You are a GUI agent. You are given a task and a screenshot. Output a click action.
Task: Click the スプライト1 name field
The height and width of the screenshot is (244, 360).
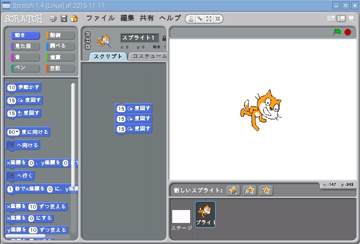pyautogui.click(x=139, y=38)
